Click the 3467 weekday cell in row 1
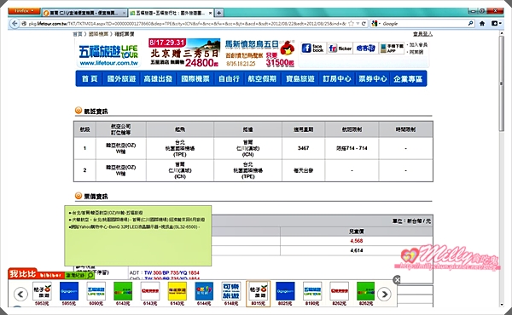512x315 pixels. click(303, 148)
